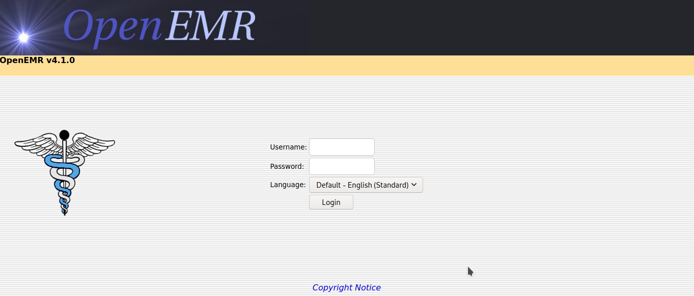This screenshot has width=694, height=296.
Task: Open the Copyright Notice link
Action: [346, 287]
